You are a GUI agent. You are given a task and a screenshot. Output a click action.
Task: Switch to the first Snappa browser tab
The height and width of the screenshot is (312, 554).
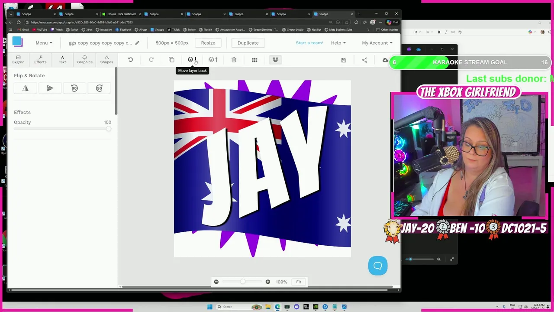35,14
